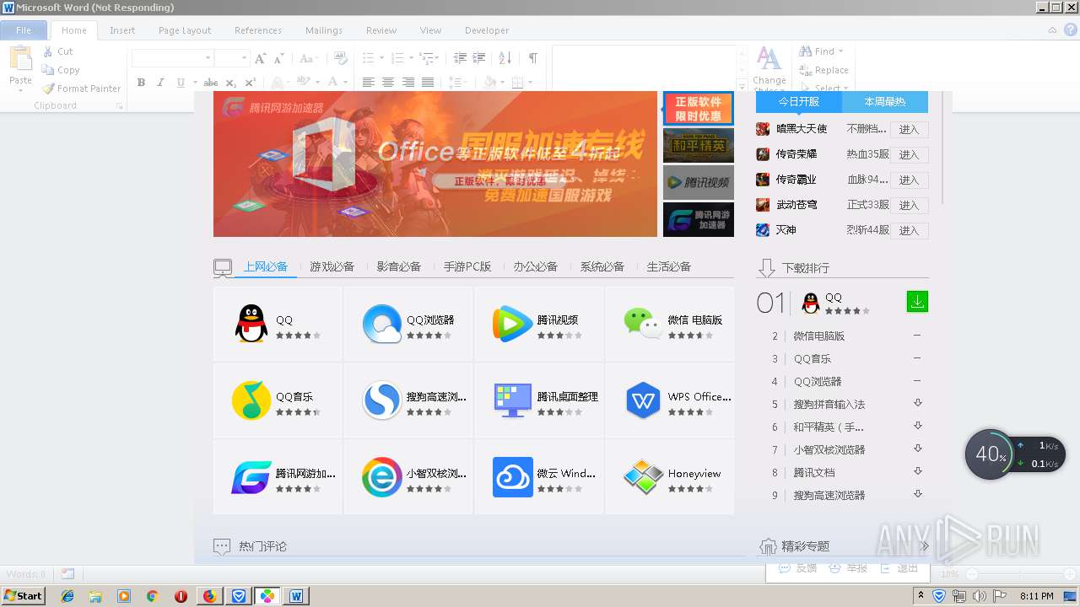The width and height of the screenshot is (1080, 607).
Task: Open the 和平精英 banner thumbnail
Action: point(698,145)
